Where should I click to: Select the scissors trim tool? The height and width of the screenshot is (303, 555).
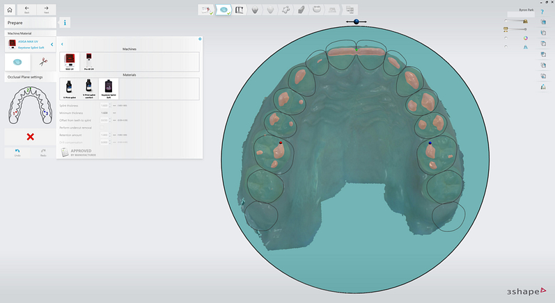point(42,62)
